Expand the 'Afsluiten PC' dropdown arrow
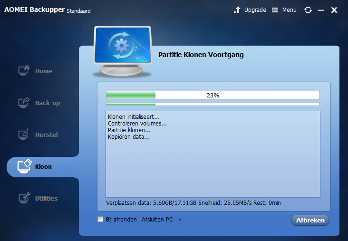The width and height of the screenshot is (348, 241). [x=180, y=220]
